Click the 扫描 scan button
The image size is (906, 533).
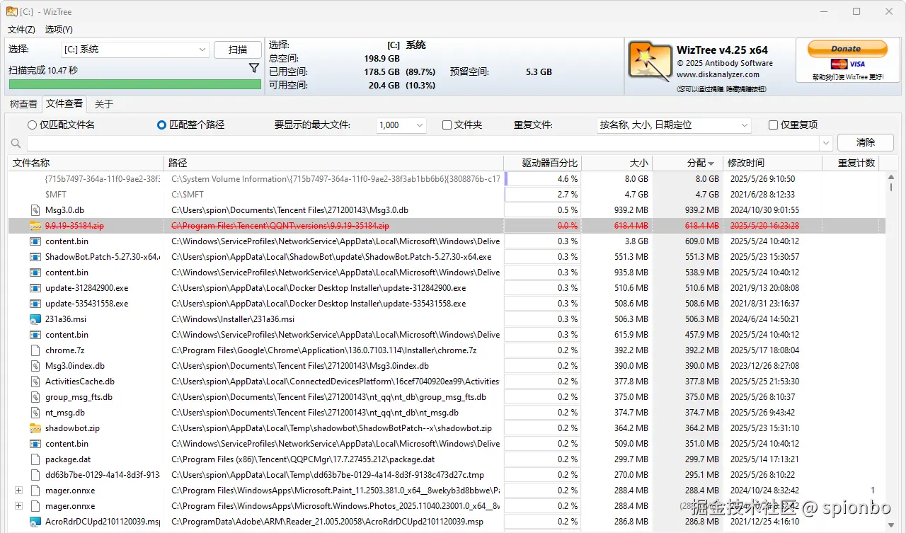pos(238,50)
